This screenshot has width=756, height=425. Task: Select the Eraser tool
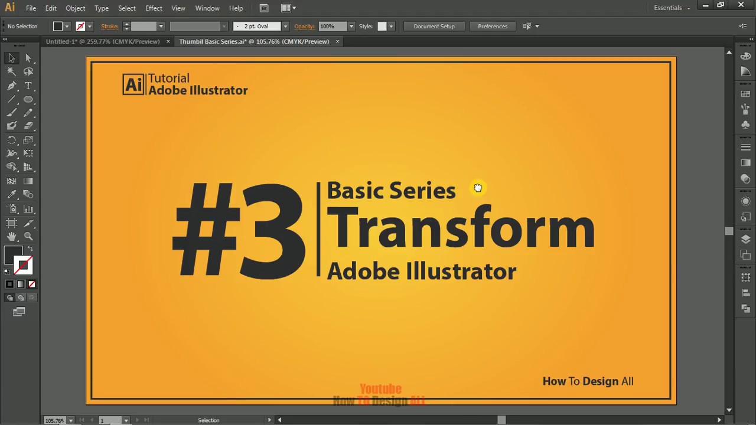[28, 126]
